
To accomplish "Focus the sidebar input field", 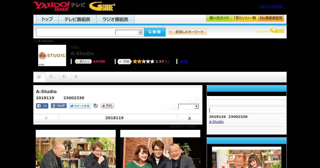I will coord(247,103).
